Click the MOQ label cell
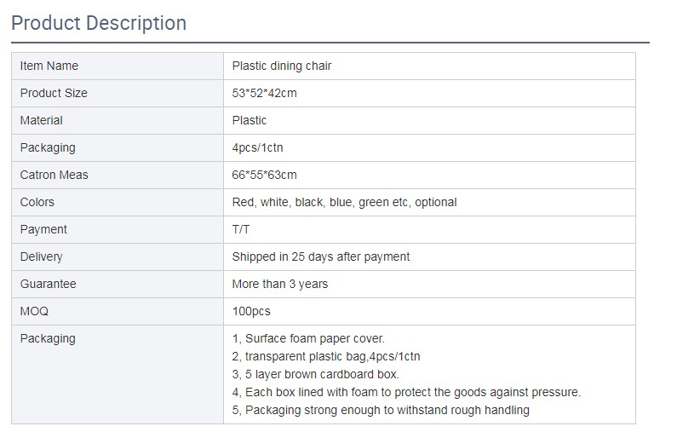The image size is (694, 432). (34, 311)
